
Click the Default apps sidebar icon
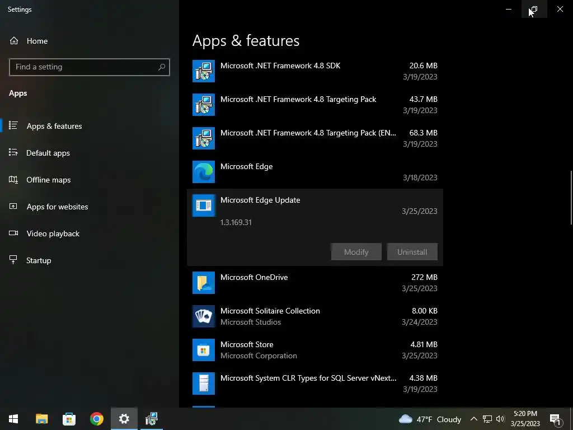click(13, 152)
